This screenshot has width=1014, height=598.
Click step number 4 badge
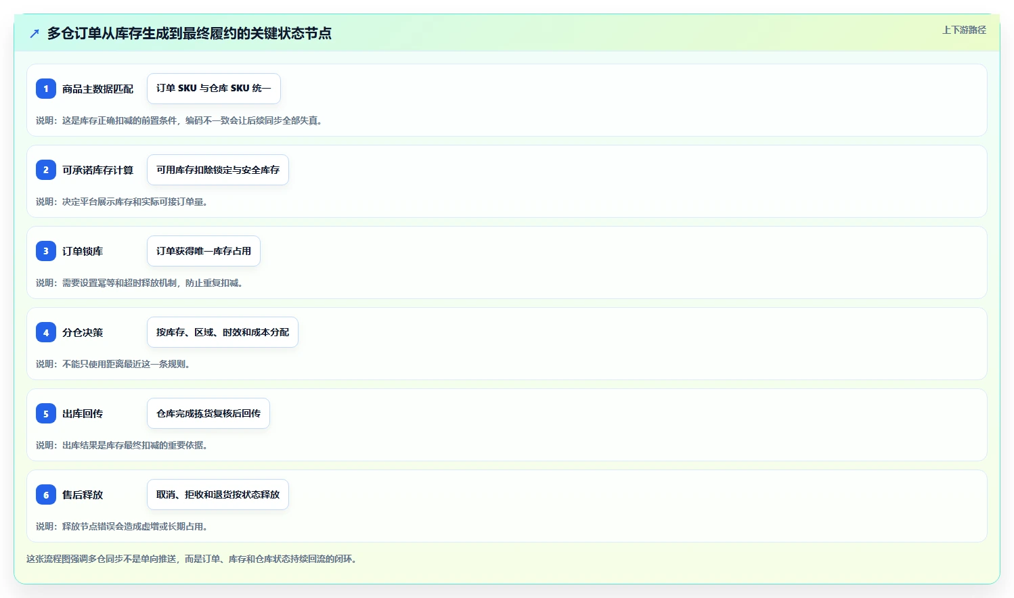(x=46, y=332)
